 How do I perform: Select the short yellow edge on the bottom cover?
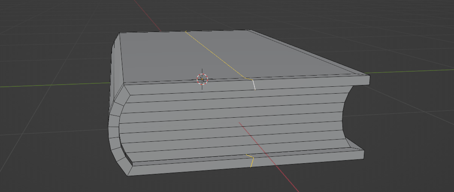[252, 162]
